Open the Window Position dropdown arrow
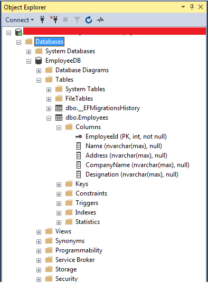This screenshot has height=283, width=208. tap(183, 7)
